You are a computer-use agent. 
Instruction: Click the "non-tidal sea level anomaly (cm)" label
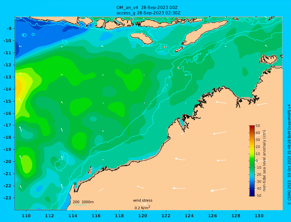click(x=265, y=161)
